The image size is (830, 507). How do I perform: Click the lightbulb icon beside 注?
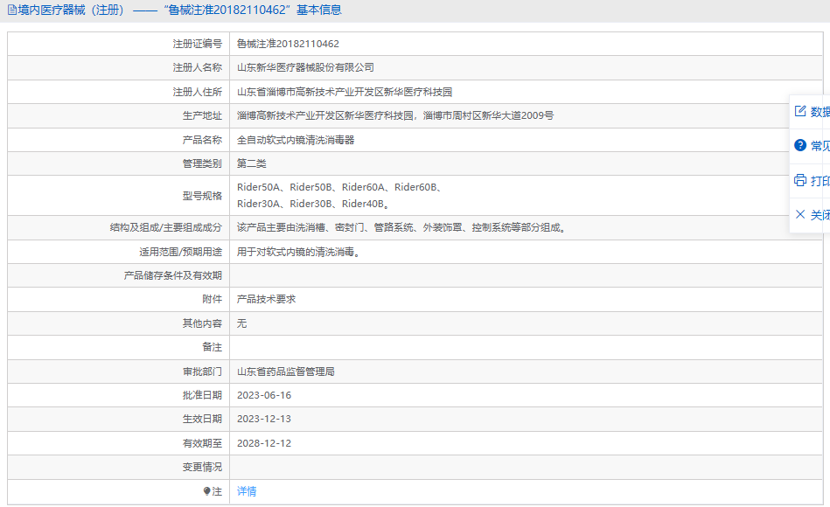point(207,491)
